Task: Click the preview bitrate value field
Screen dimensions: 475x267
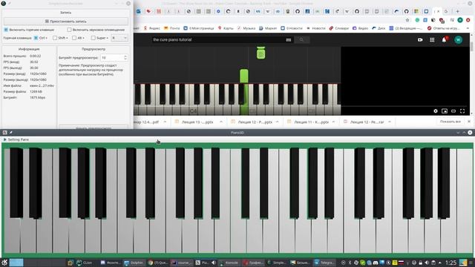Action: click(112, 58)
